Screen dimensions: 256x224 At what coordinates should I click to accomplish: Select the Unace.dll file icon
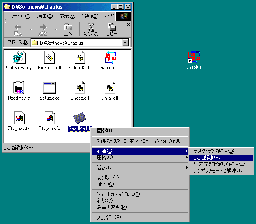(79, 88)
